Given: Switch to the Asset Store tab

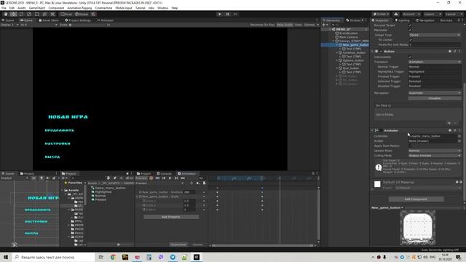Looking at the screenshot, I should point(49,20).
